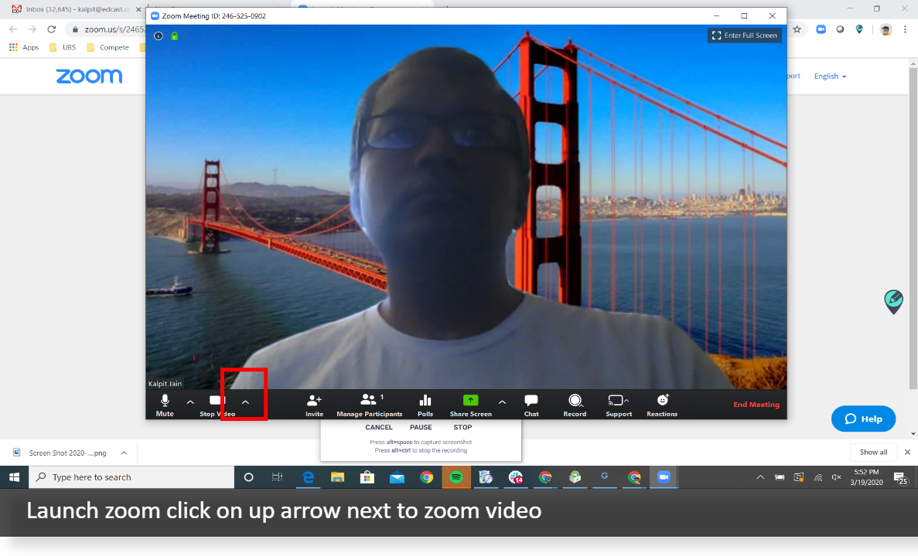Click the gray circle extension icon
Image resolution: width=918 pixels, height=556 pixels.
click(x=840, y=29)
